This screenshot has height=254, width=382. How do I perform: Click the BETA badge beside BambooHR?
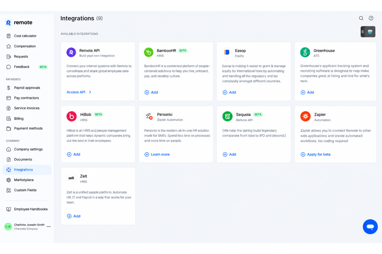point(183,51)
